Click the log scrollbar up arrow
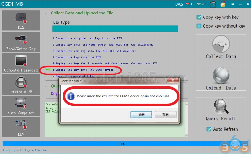This screenshot has width=251, height=154. coord(187,104)
